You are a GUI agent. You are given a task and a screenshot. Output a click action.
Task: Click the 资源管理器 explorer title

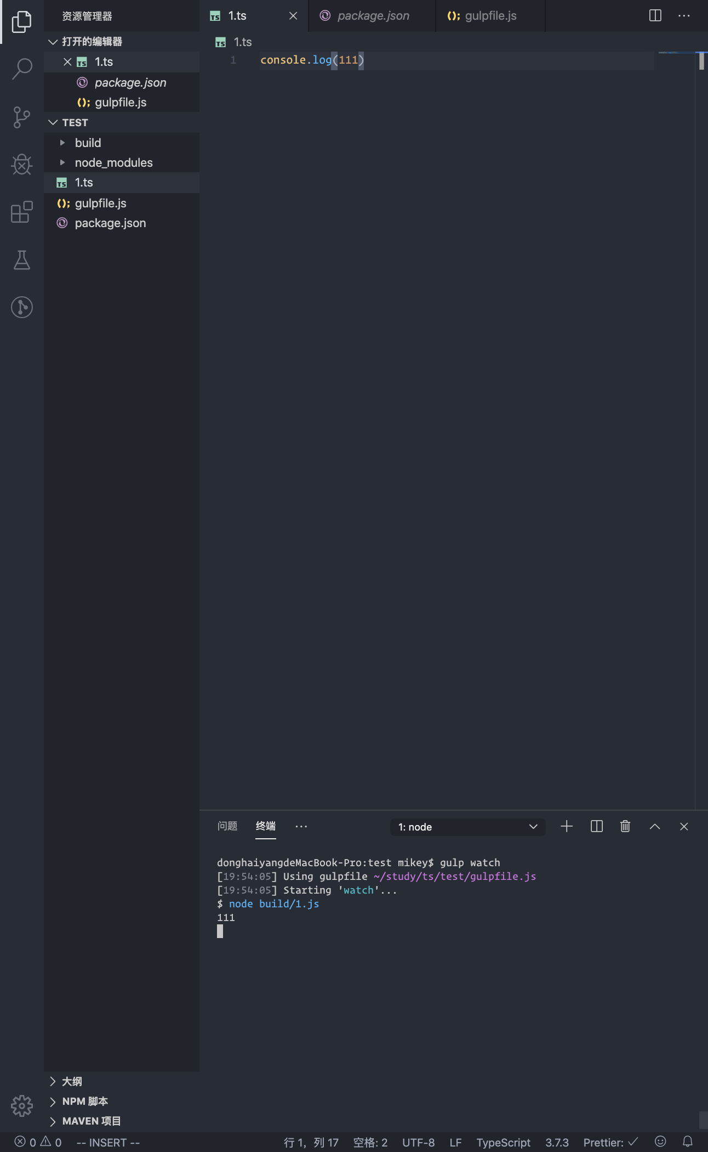coord(87,16)
